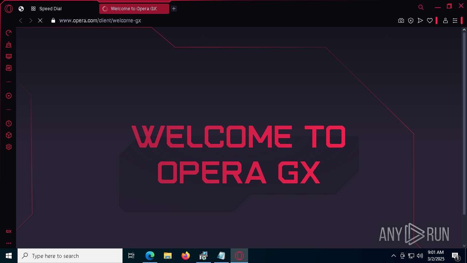Add page to bookmarks with heart icon

point(430,21)
